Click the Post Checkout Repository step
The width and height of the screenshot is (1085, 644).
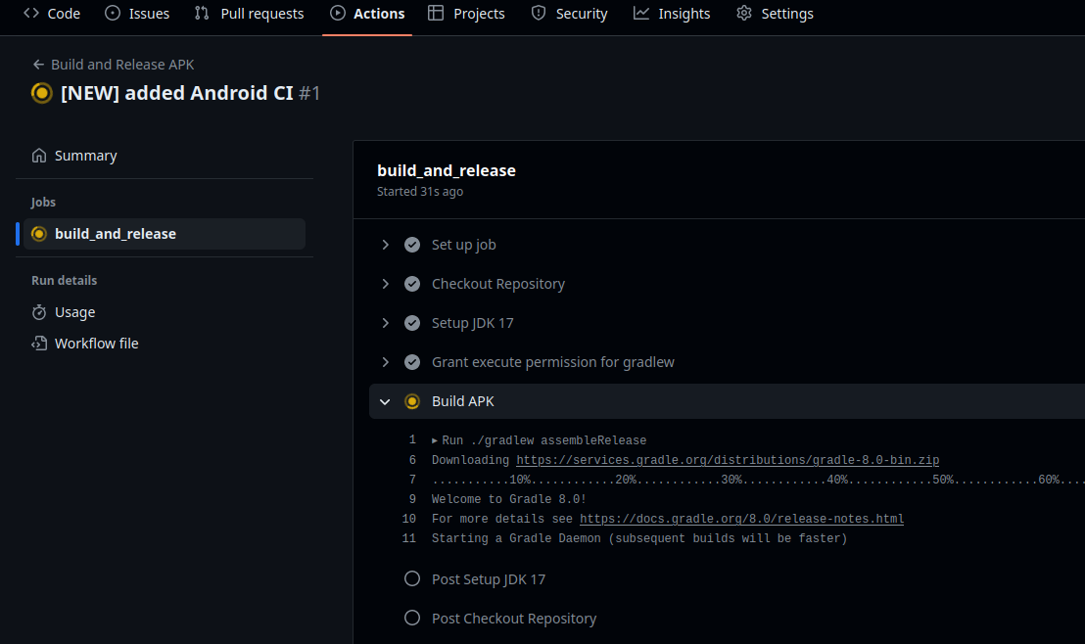tap(514, 619)
